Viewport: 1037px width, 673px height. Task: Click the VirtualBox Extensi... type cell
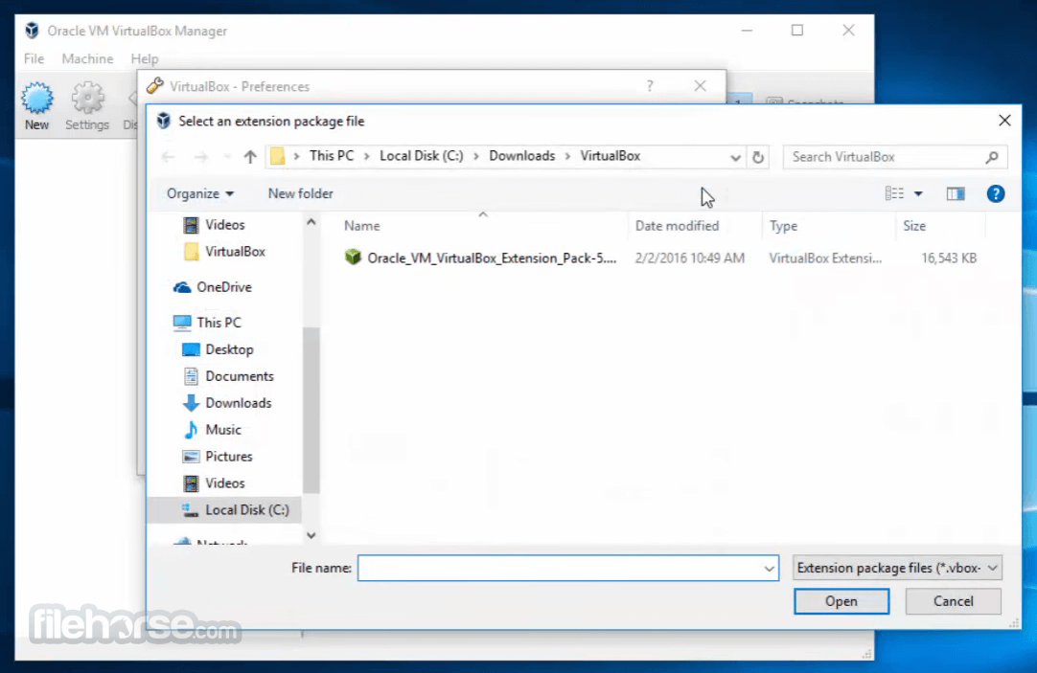(825, 258)
